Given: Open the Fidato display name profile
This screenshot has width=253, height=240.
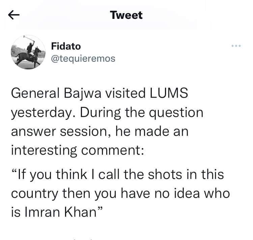Looking at the screenshot, I should (66, 46).
